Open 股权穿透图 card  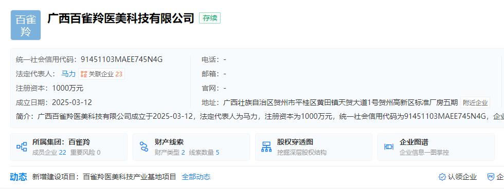(x=314, y=147)
